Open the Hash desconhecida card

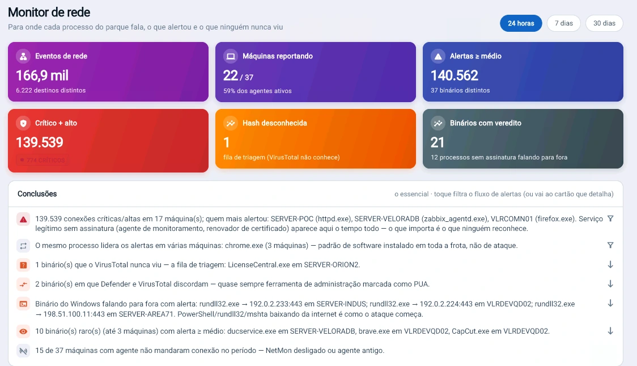[316, 138]
